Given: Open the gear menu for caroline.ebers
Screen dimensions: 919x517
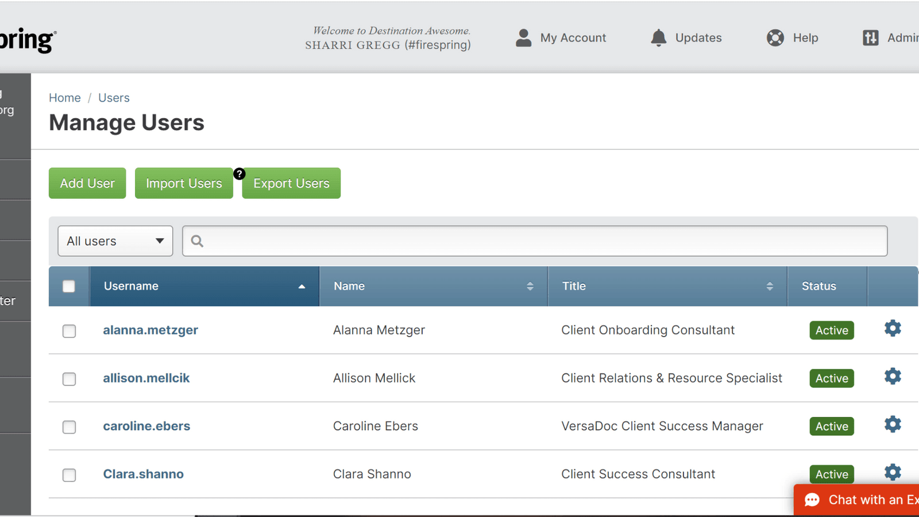Looking at the screenshot, I should (892, 425).
